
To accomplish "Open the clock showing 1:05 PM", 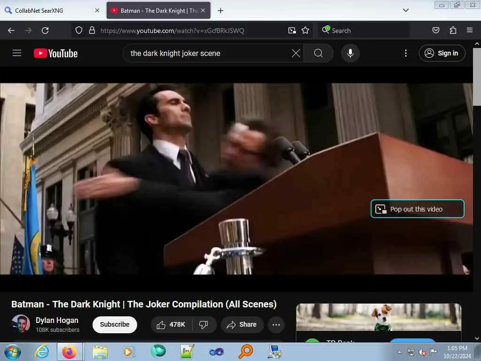I will click(x=457, y=352).
